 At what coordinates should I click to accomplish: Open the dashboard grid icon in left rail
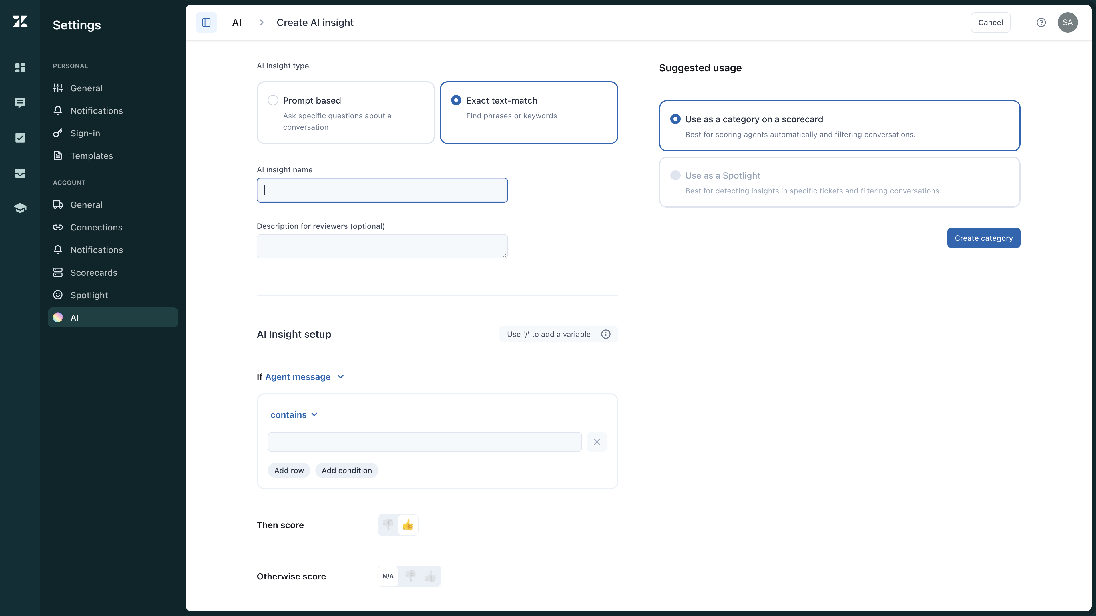click(20, 68)
